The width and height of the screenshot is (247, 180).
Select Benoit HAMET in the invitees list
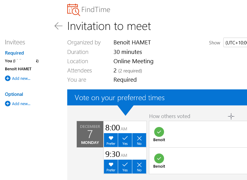click(x=18, y=69)
